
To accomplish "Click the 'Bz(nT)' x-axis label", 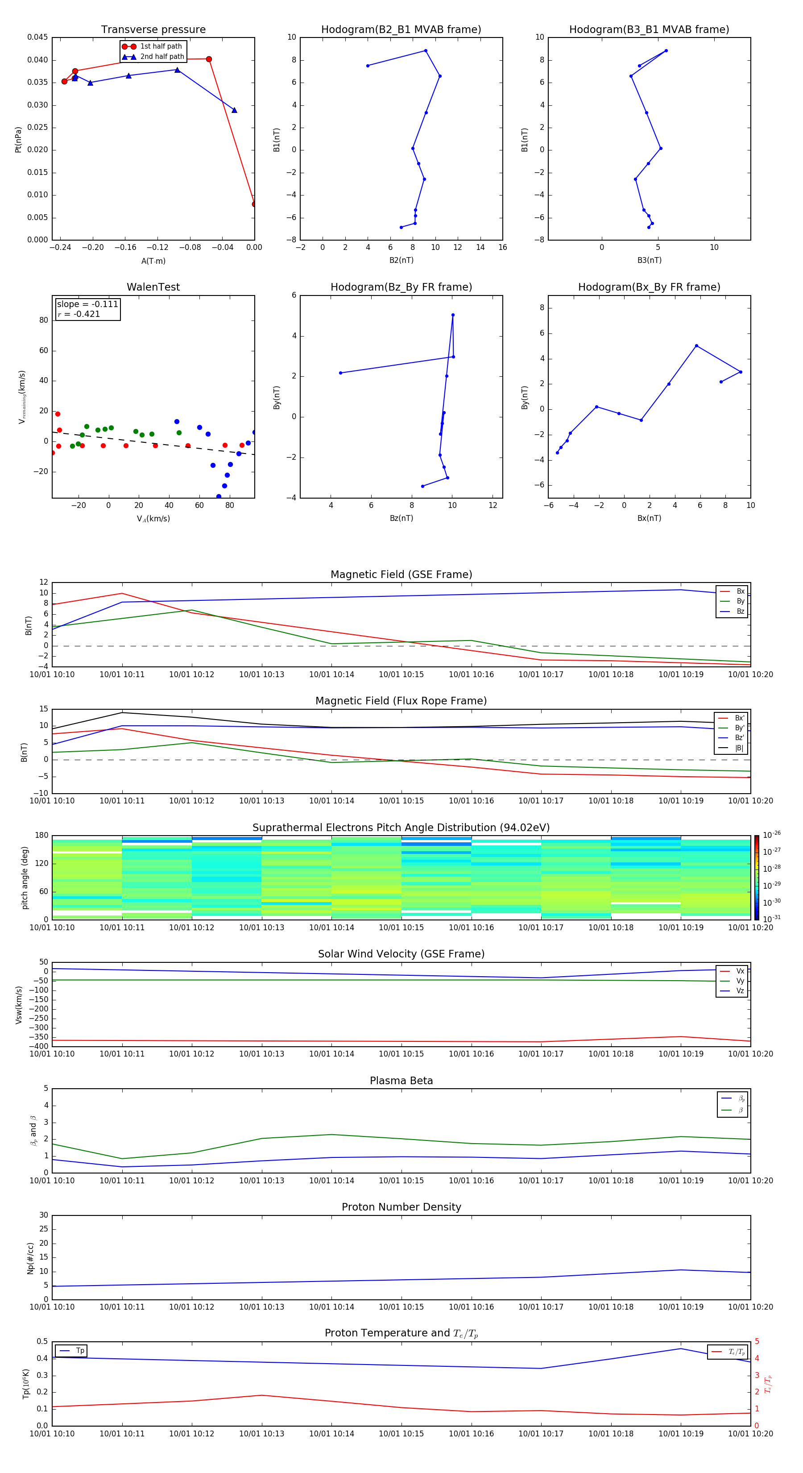I will [x=401, y=518].
